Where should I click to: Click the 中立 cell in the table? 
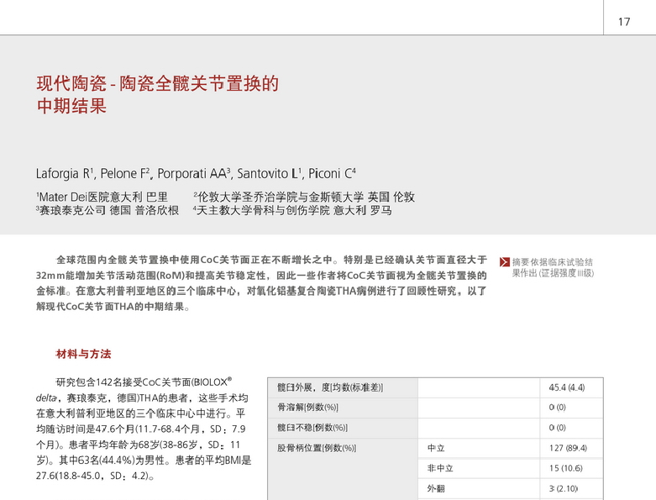pos(436,448)
